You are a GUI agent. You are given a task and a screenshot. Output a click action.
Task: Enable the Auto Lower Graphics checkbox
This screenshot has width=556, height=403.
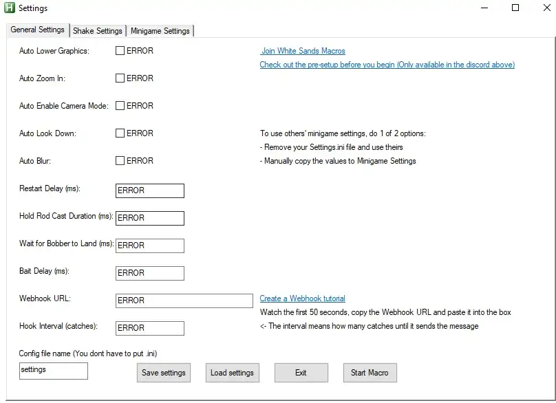tap(120, 51)
